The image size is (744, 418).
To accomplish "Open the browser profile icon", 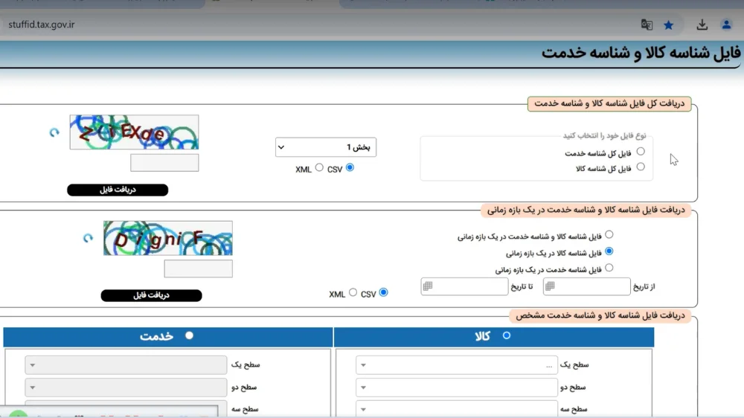I will 726,25.
